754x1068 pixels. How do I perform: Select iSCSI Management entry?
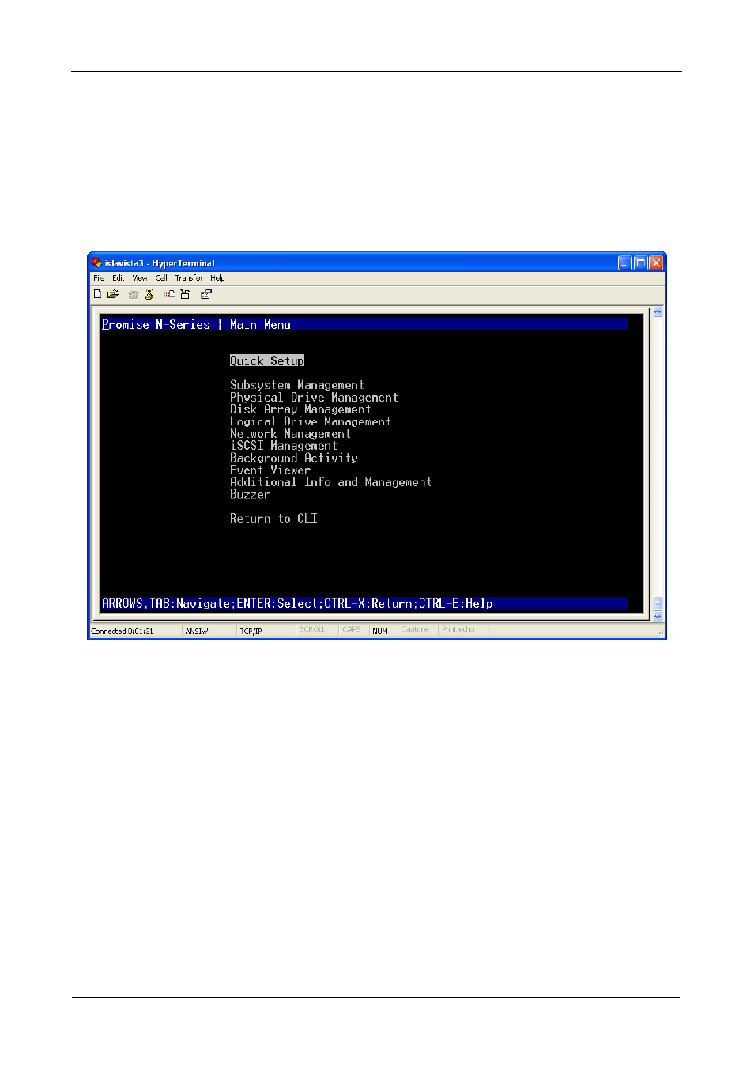(284, 446)
